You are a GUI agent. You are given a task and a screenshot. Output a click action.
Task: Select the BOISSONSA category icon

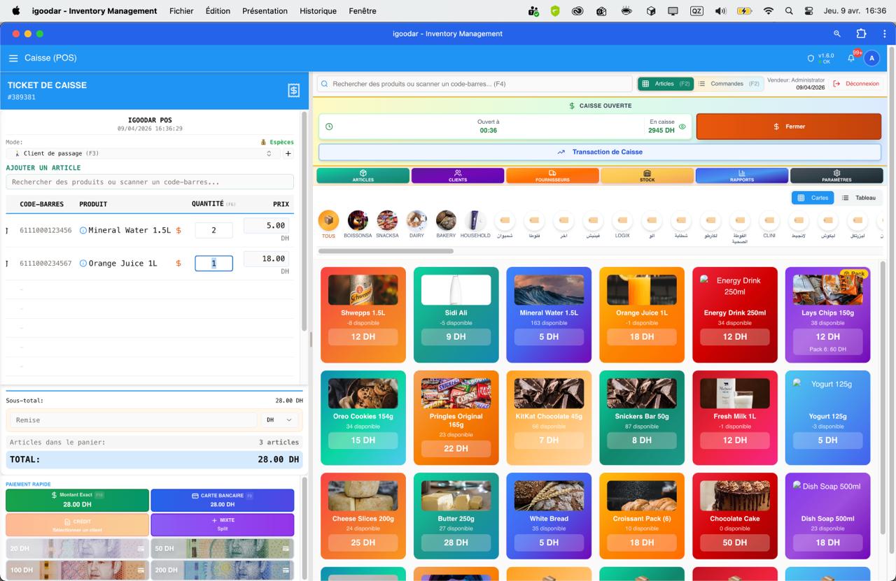(x=358, y=221)
